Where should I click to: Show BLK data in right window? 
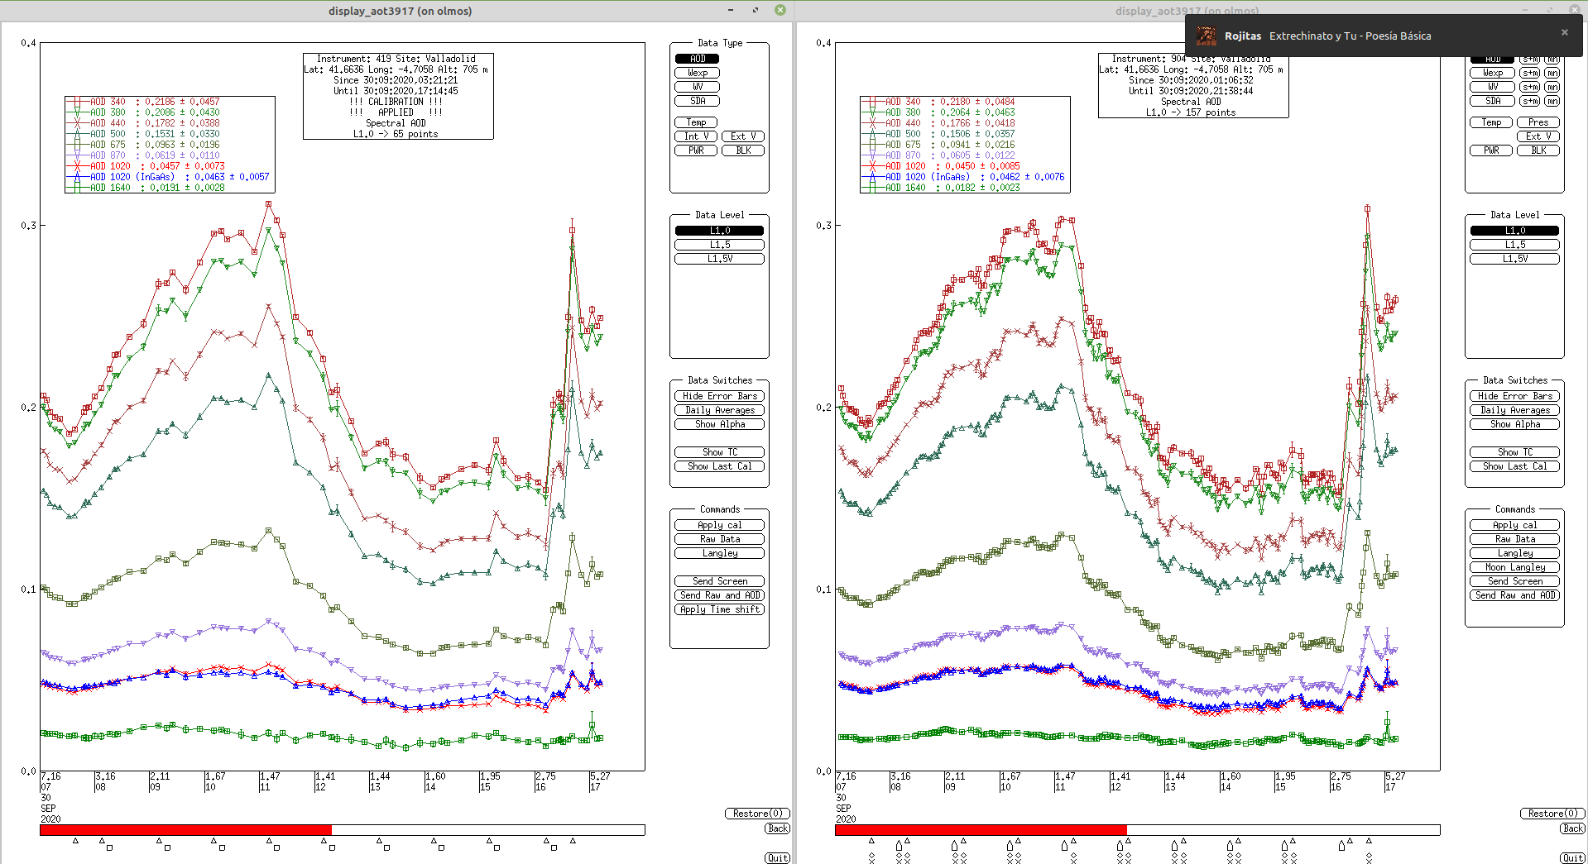(1538, 150)
